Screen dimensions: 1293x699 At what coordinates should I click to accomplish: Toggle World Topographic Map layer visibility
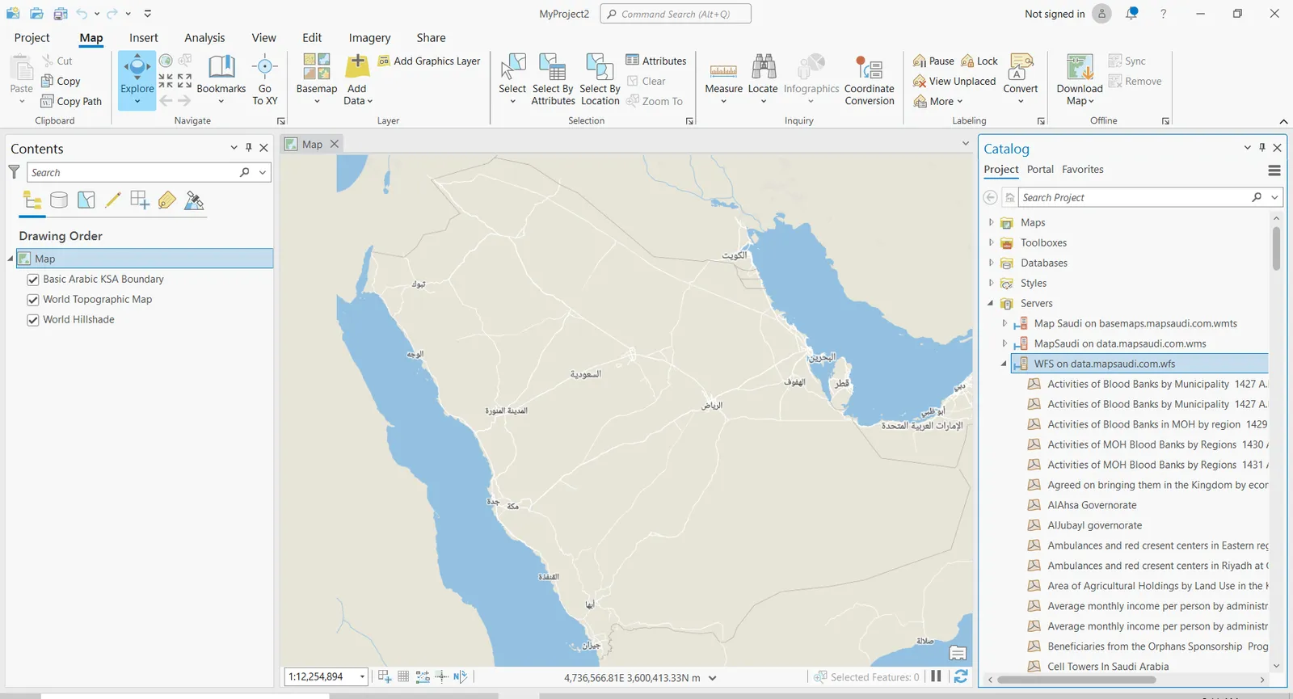(33, 300)
